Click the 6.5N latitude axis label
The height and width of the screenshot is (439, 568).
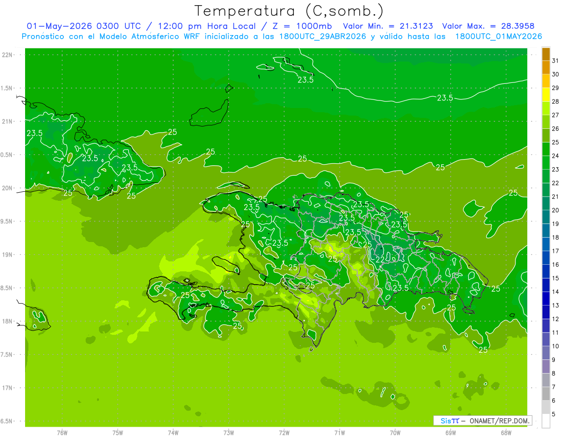click(x=8, y=421)
